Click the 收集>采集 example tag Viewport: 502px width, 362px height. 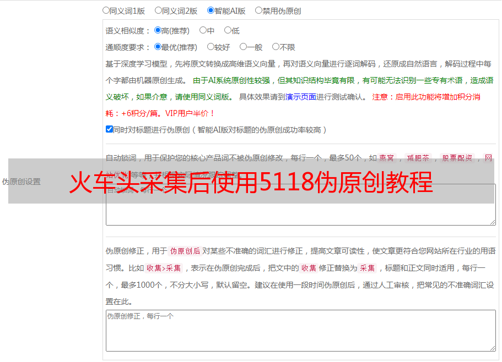point(164,268)
